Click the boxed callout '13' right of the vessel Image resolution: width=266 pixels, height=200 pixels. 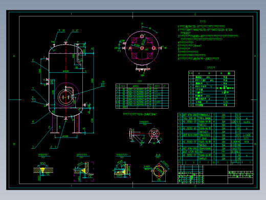coord(103,85)
